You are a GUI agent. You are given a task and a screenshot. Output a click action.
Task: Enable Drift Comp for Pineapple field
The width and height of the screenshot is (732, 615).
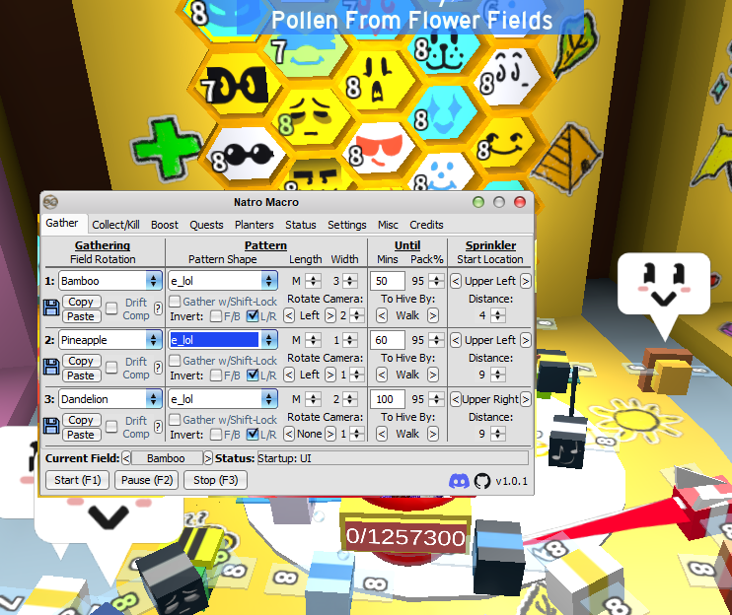[x=111, y=368]
